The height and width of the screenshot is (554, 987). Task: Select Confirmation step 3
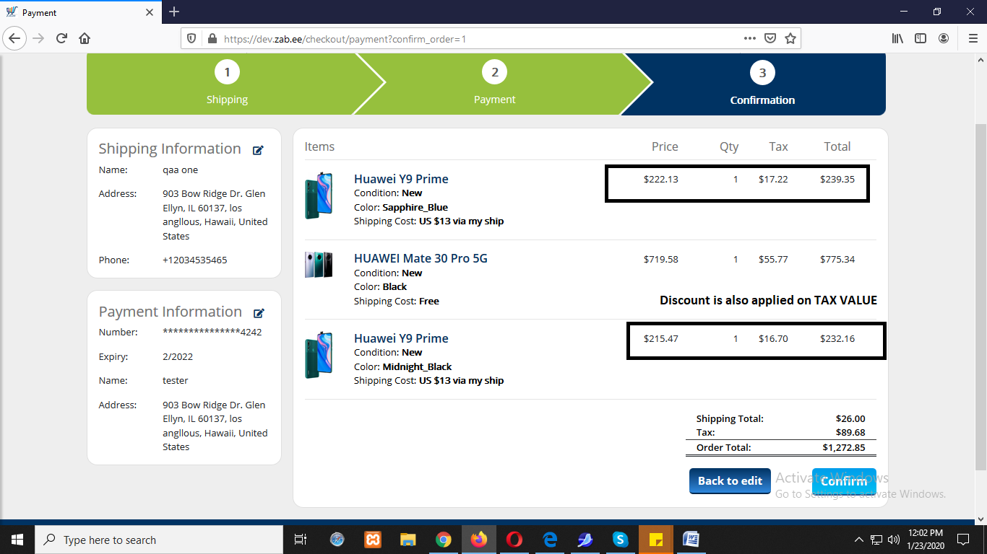[x=762, y=84]
